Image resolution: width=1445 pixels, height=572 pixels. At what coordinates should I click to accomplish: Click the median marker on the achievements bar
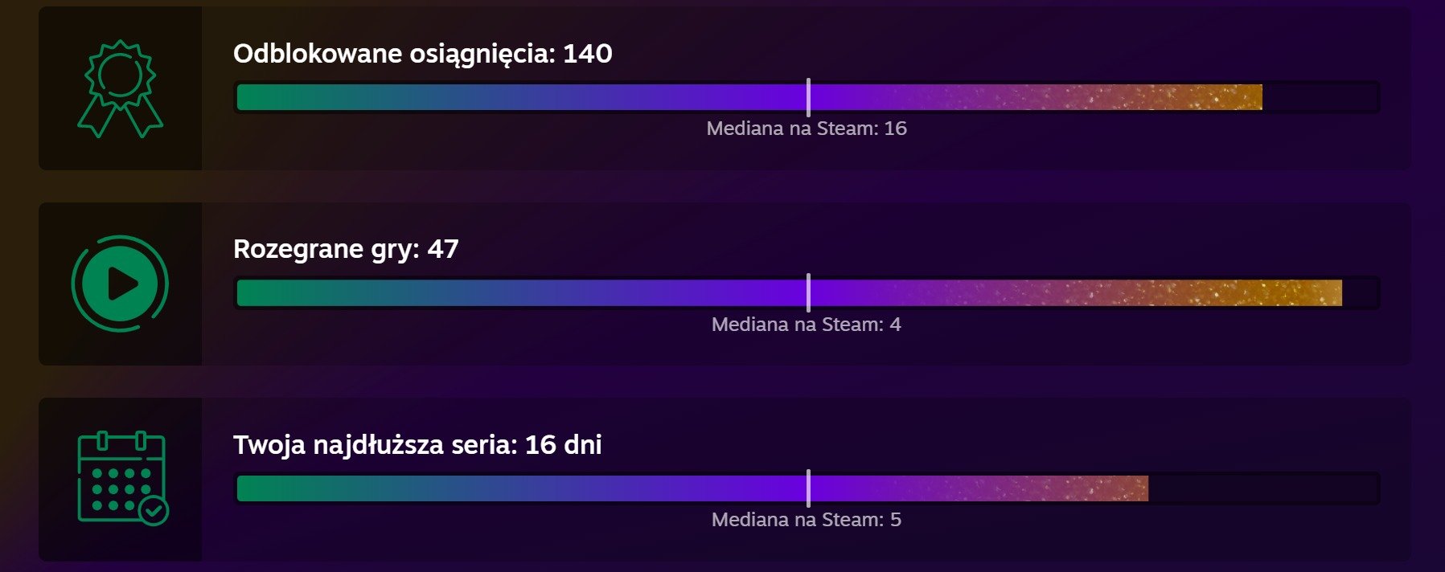pos(808,97)
